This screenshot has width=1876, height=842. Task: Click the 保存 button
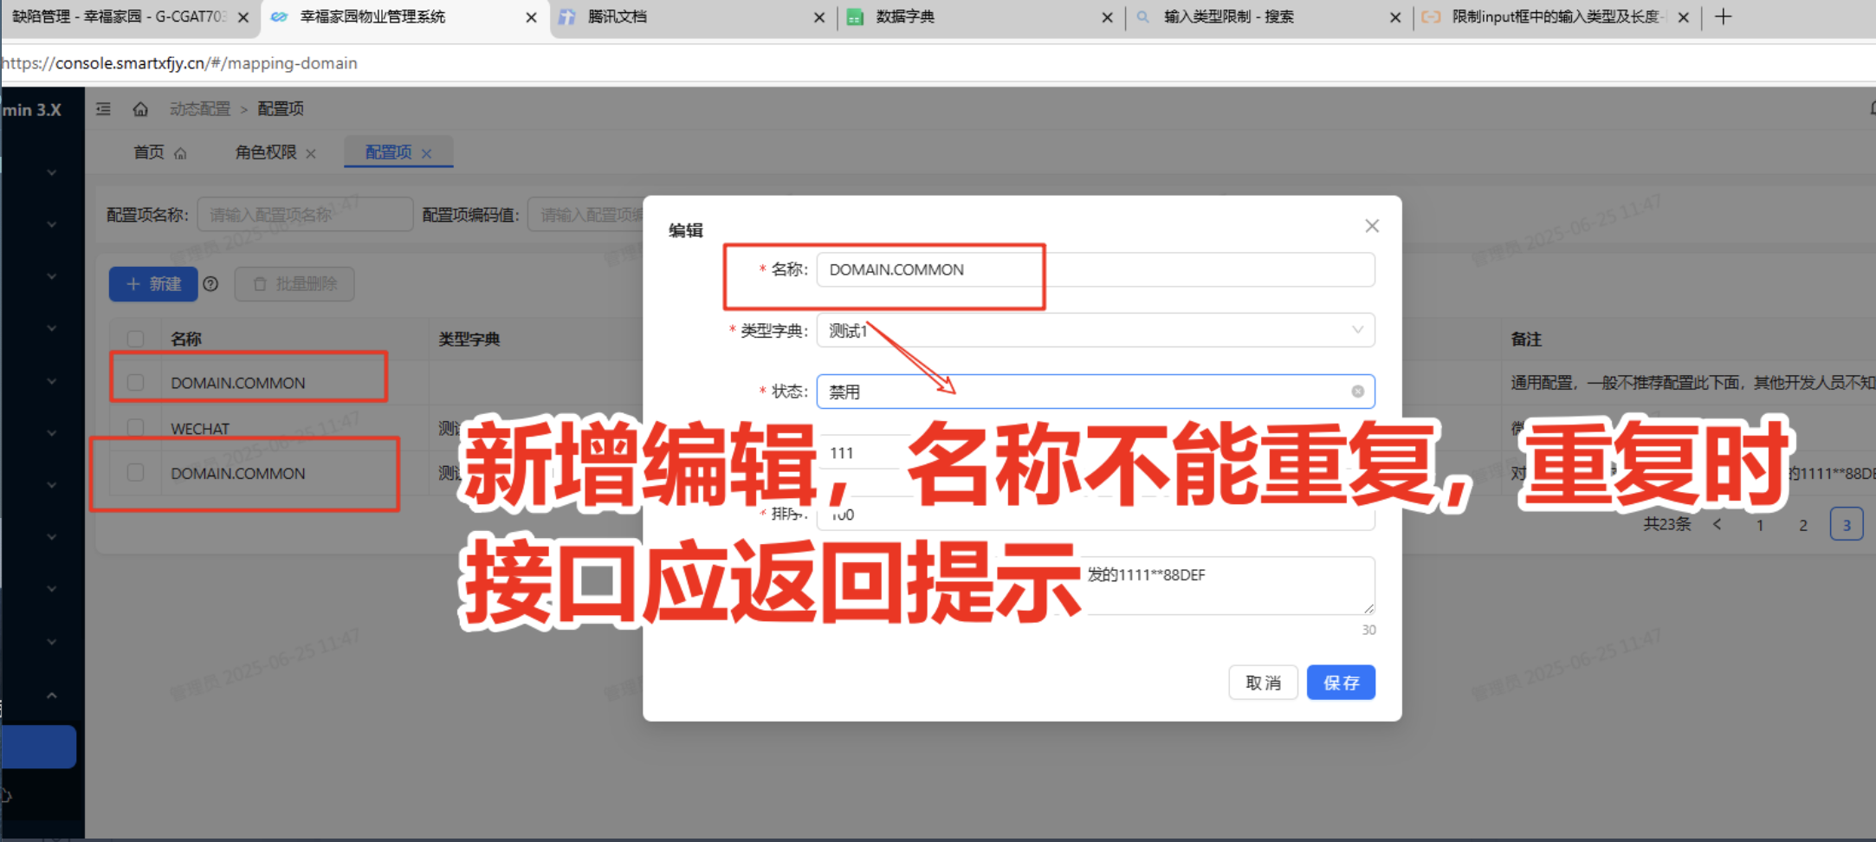point(1340,683)
